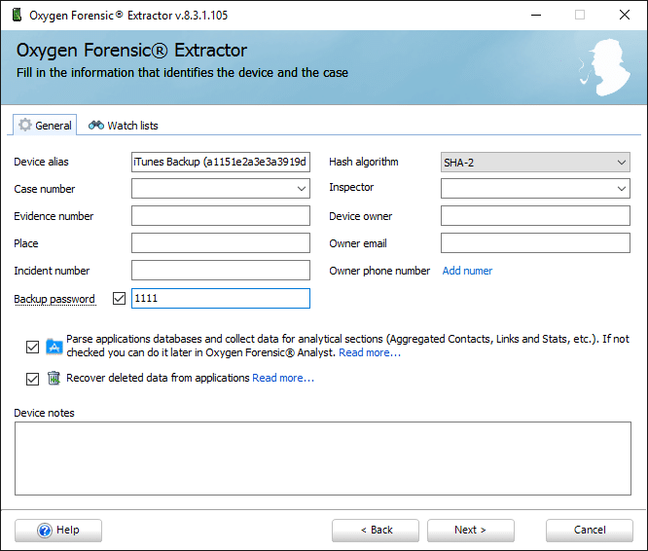The image size is (648, 551).
Task: Uncheck Recover deleted data from applications checkbox
Action: pos(33,379)
